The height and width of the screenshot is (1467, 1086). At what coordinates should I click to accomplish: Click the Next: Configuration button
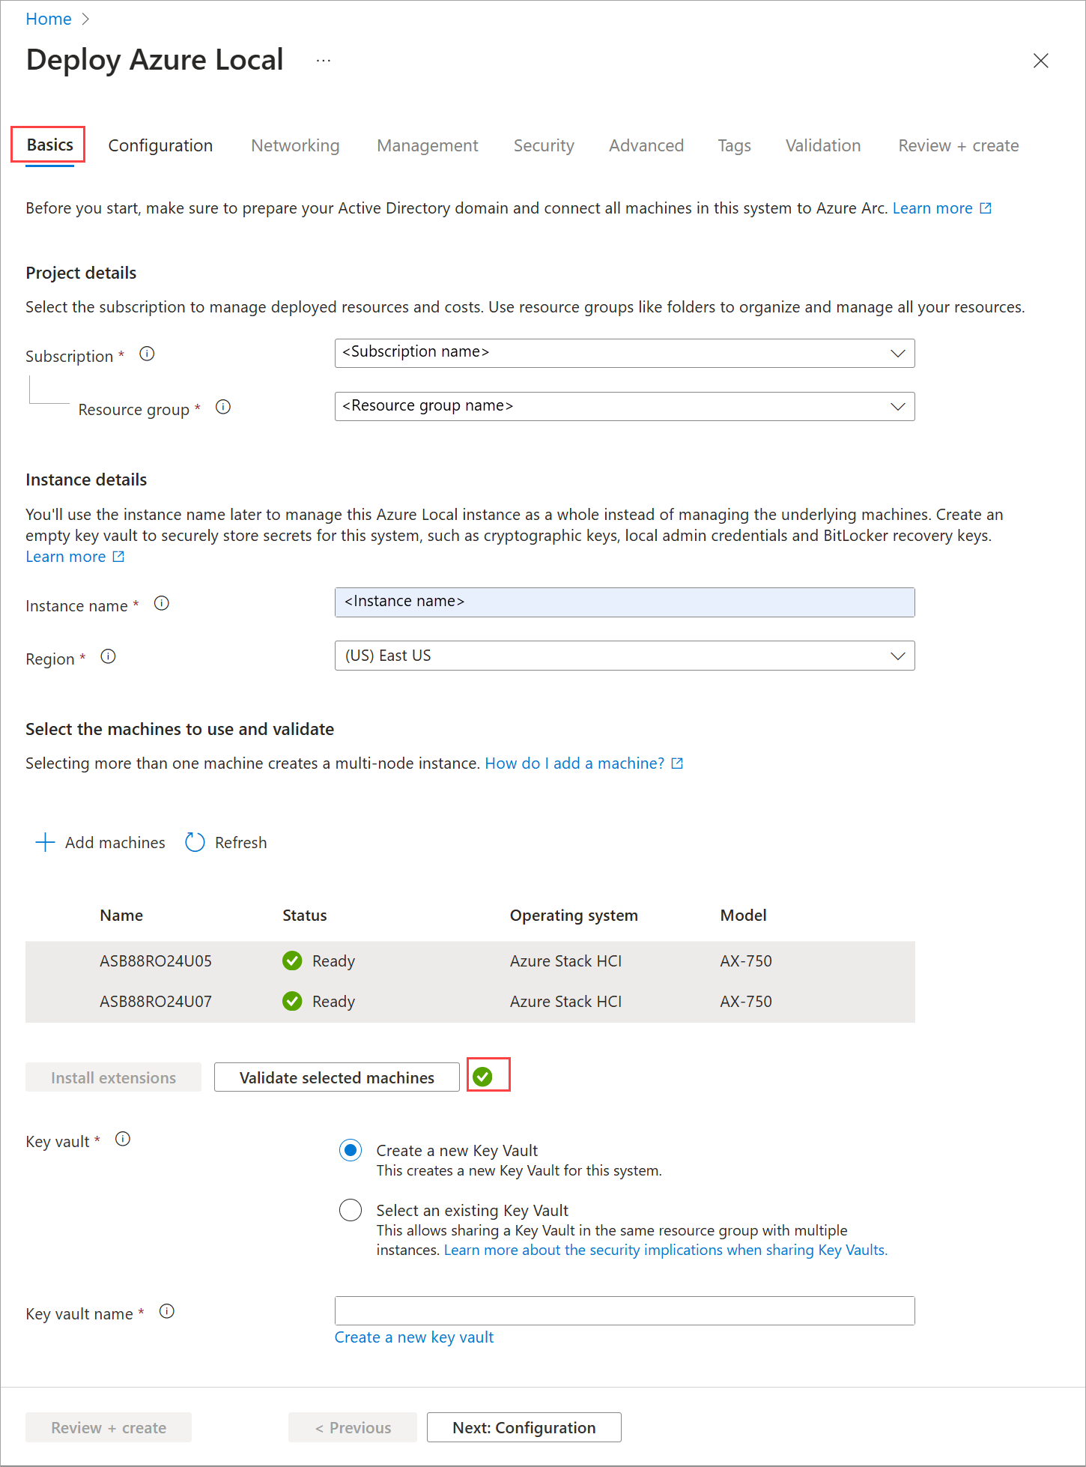tap(524, 1428)
